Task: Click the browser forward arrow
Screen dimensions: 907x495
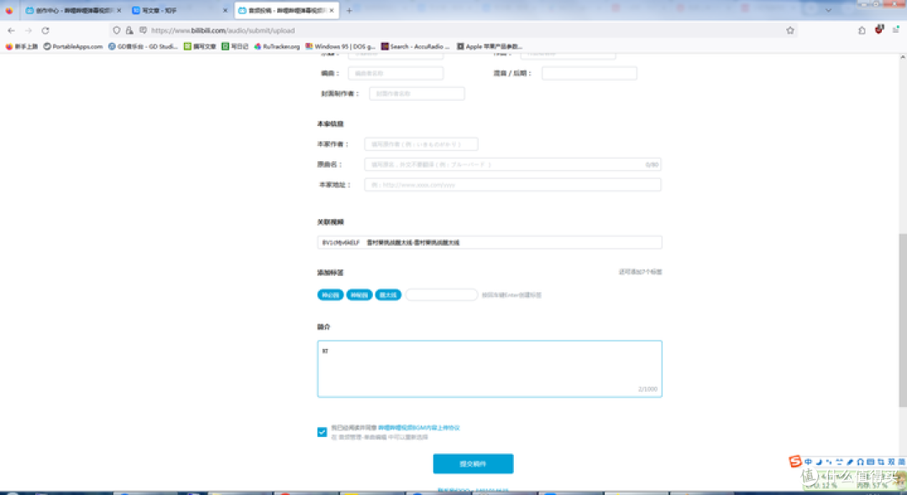Action: (29, 30)
